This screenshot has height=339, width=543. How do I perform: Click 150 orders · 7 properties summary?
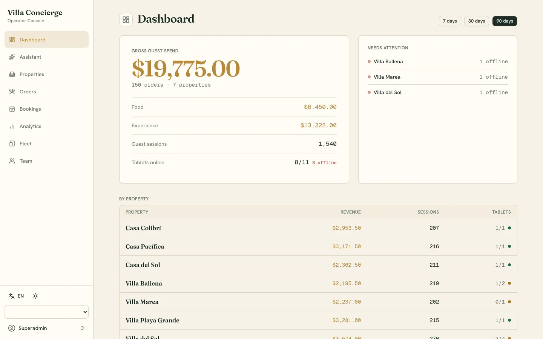click(171, 85)
